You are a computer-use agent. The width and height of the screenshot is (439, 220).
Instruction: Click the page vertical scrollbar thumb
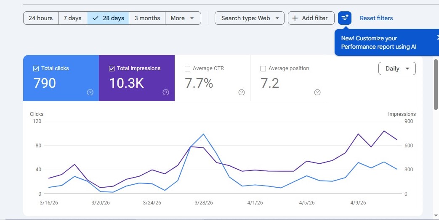pos(436,84)
